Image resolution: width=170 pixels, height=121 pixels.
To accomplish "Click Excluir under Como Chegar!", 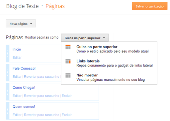I will 67,96.
